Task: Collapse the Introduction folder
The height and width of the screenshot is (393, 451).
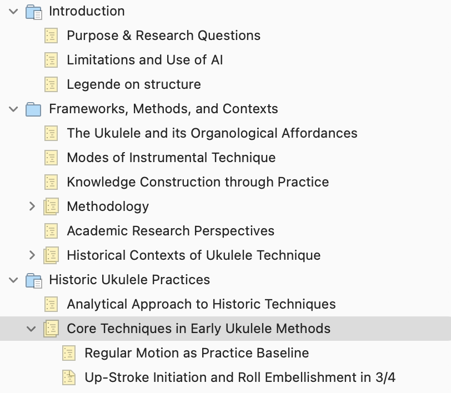Action: [14, 11]
